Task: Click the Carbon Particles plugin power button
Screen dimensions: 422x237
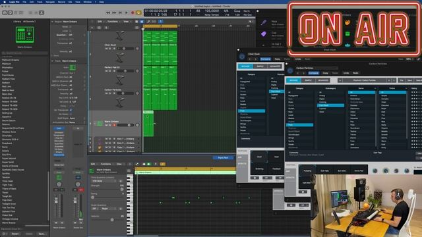Action: [x=290, y=70]
